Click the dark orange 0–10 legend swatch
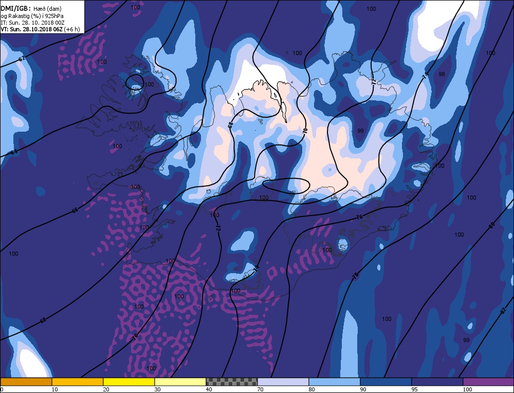The height and width of the screenshot is (393, 514). point(26,382)
